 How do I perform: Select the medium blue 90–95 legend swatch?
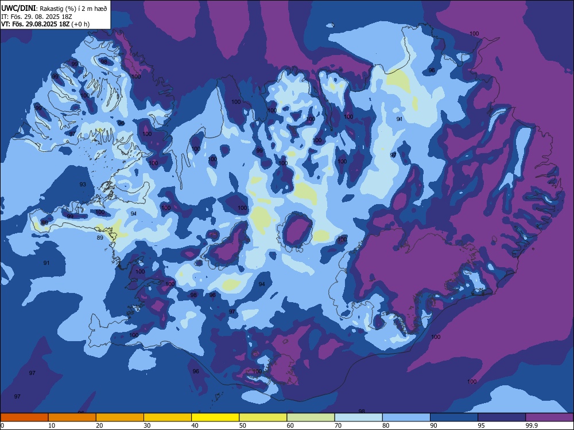[x=454, y=417]
